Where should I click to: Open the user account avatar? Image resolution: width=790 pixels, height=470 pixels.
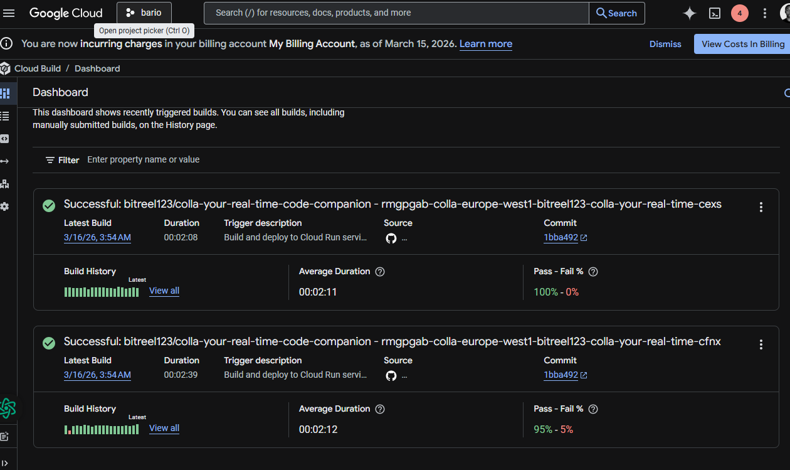(x=786, y=13)
